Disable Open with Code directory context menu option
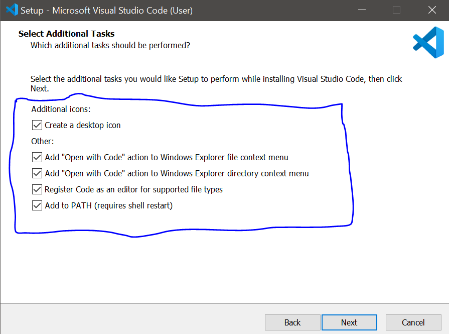The height and width of the screenshot is (334, 449). point(37,173)
